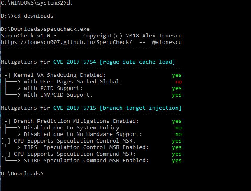
Task: Click the red 'no' for User Pages Marked Global
Action: coord(178,82)
